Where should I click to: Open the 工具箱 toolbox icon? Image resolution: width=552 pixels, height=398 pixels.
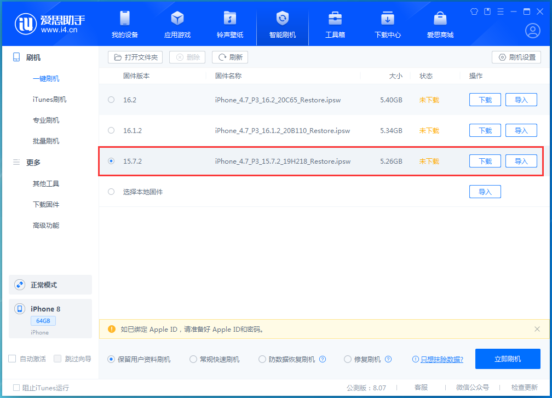coord(335,18)
